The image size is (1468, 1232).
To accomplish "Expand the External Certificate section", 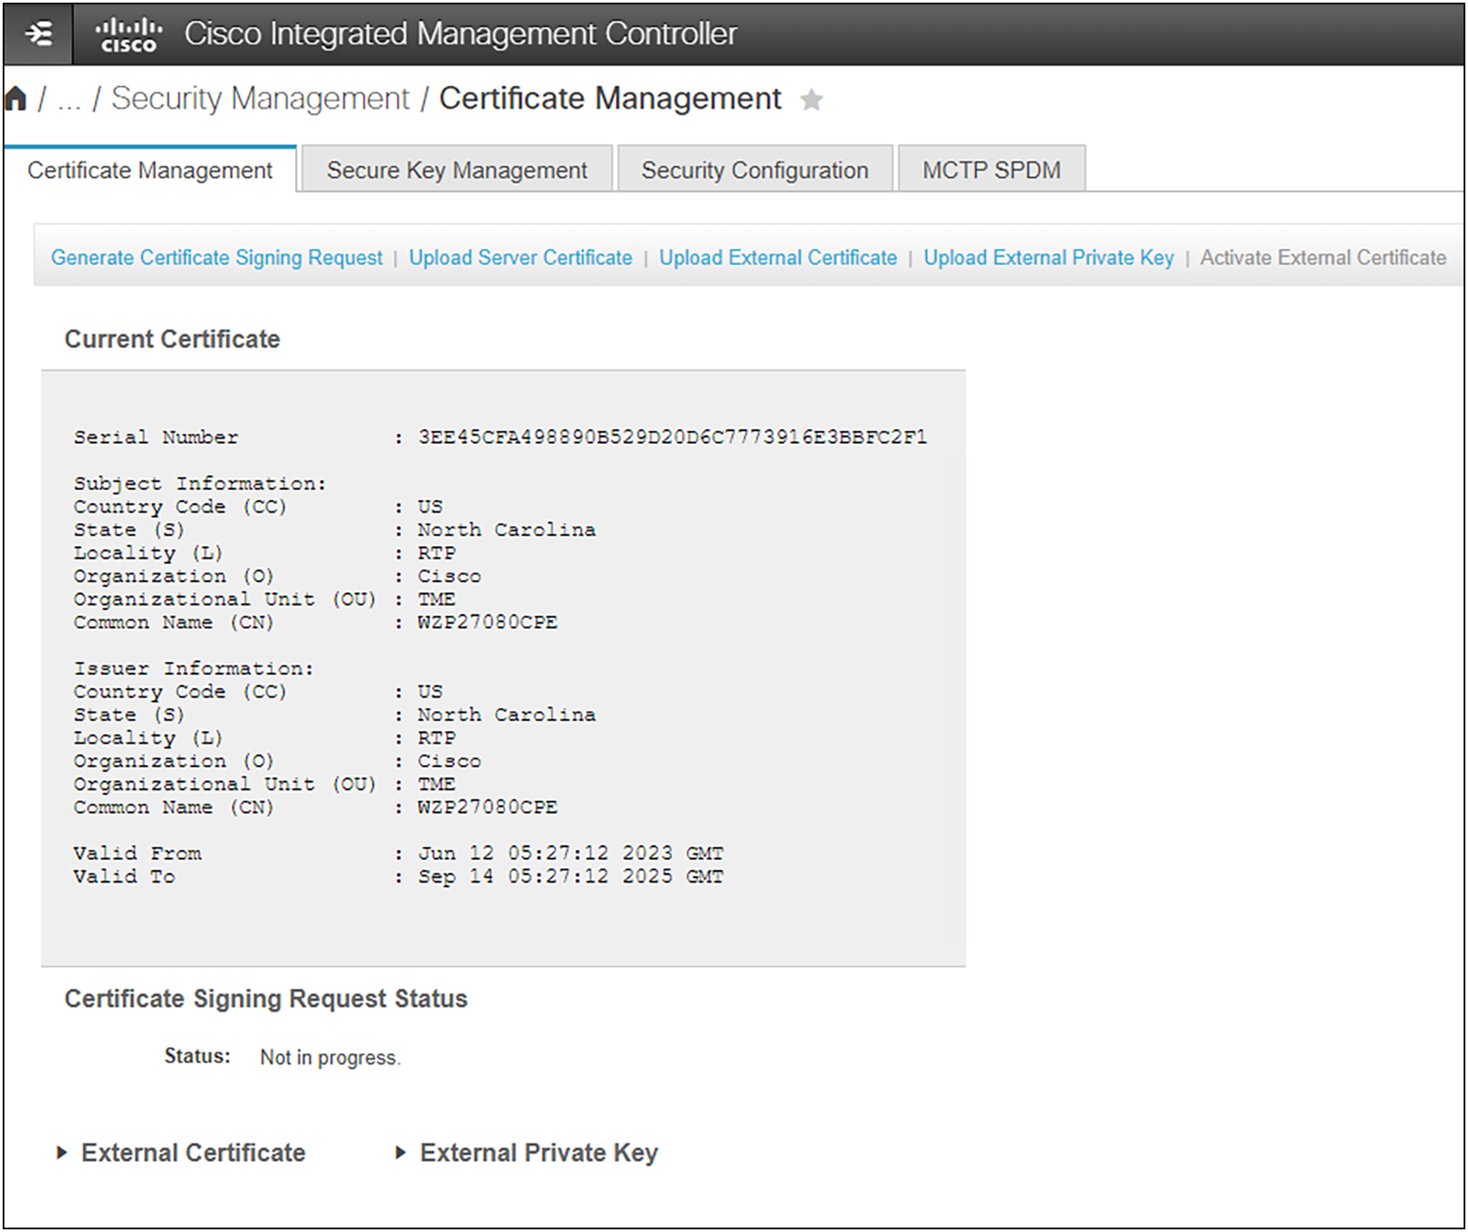I will point(181,1153).
